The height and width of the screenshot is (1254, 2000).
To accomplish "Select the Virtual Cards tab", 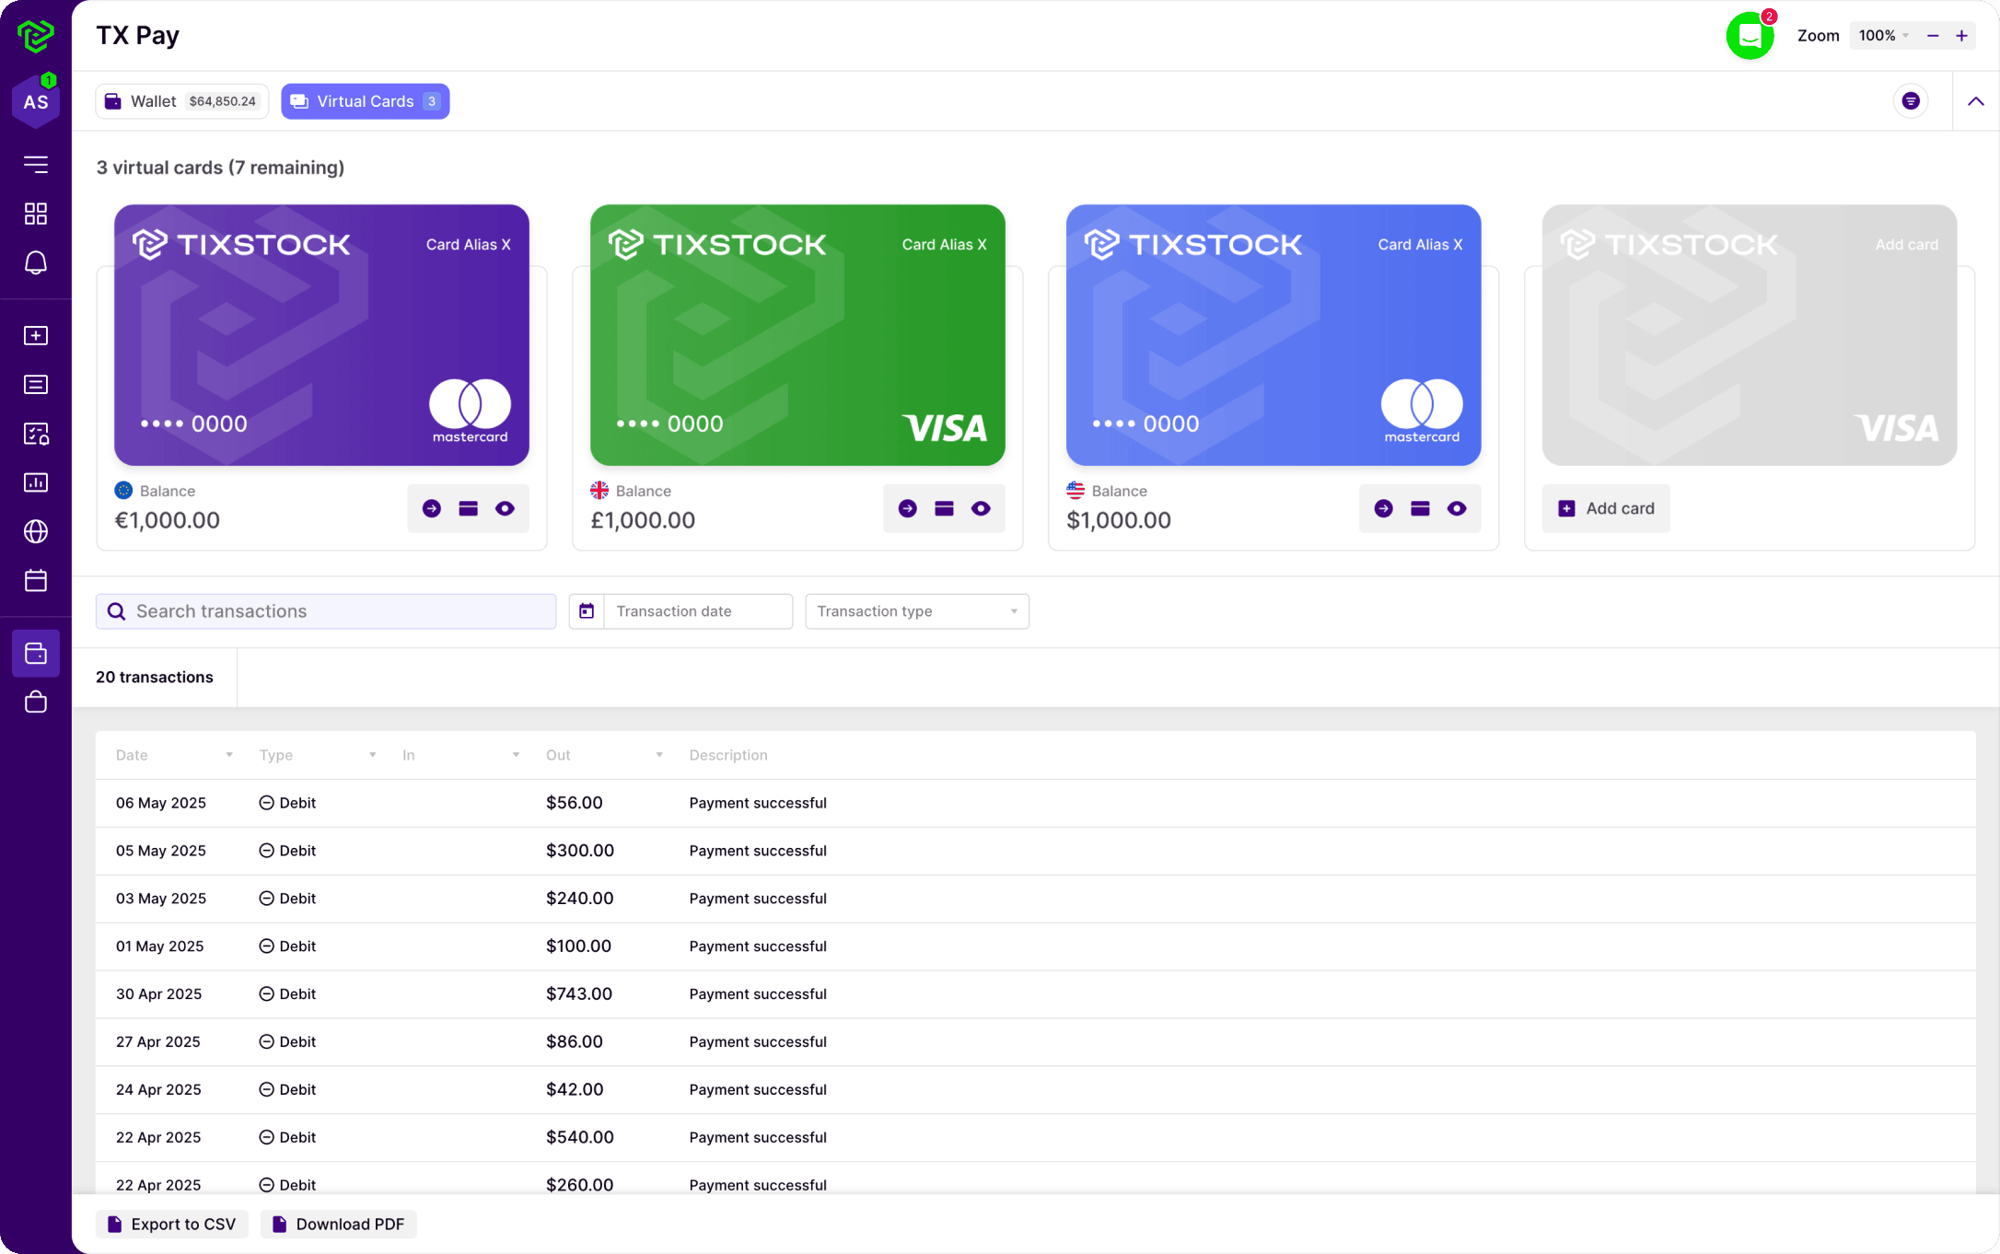I will pos(366,101).
